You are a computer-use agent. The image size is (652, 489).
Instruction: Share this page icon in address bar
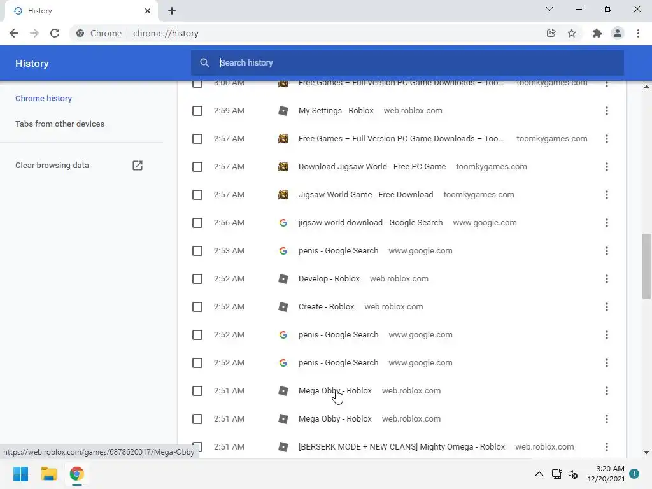[551, 33]
